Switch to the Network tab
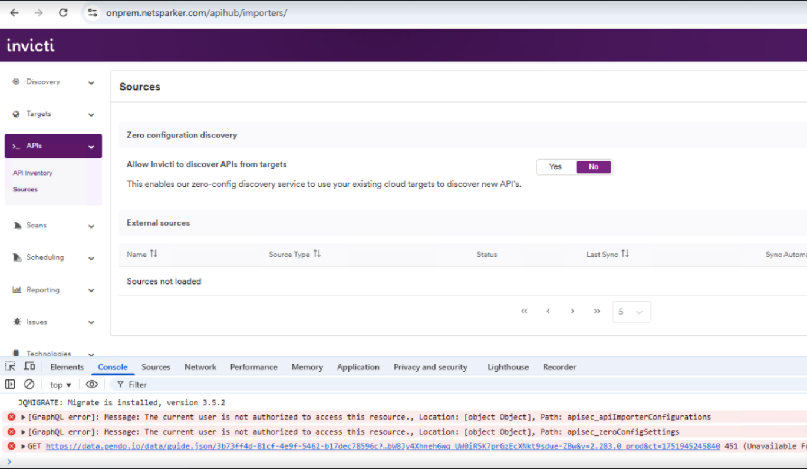807x469 pixels. 200,366
